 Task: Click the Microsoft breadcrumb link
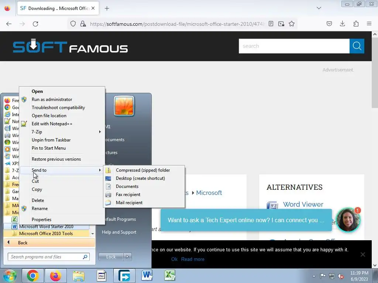209,193
